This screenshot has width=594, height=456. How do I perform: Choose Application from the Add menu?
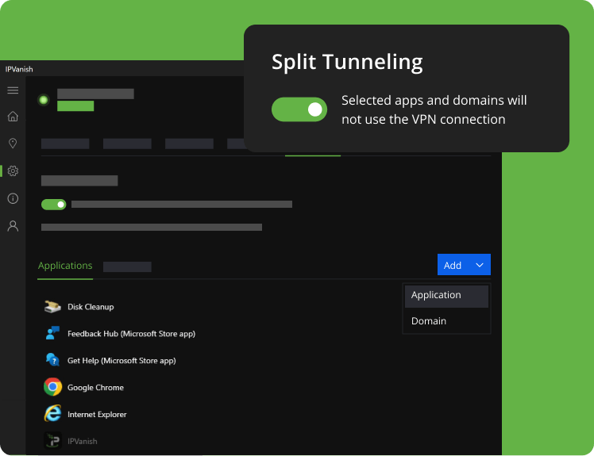pyautogui.click(x=436, y=295)
